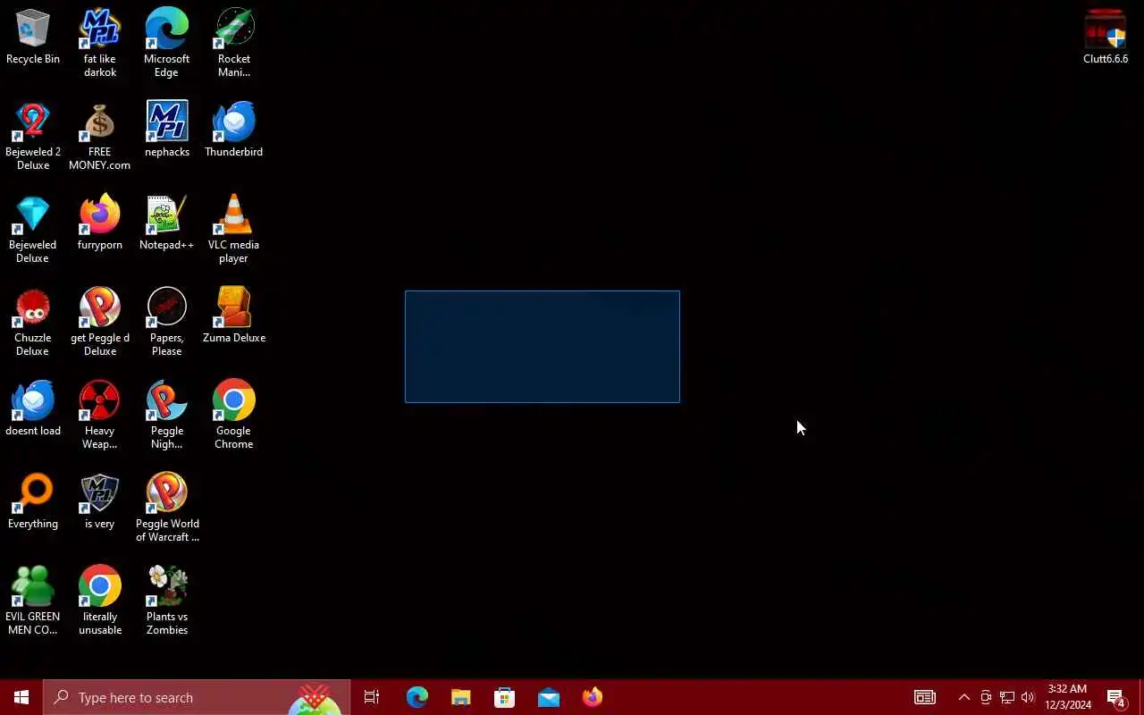Image resolution: width=1144 pixels, height=715 pixels.
Task: Select the nephacks shortcut
Action: pyautogui.click(x=167, y=130)
